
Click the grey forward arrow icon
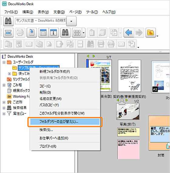point(139,33)
